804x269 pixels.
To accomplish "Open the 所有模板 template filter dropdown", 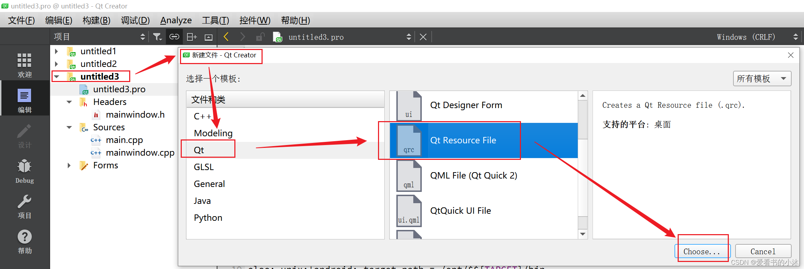I will pyautogui.click(x=762, y=79).
